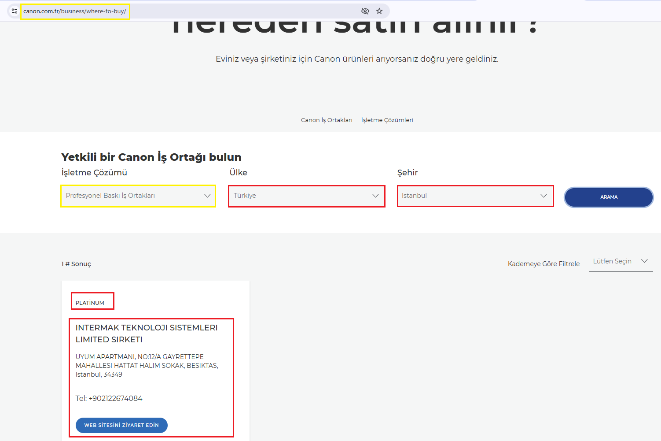
Task: Open the Kademeye Göre Filtrele Lütfen Seçin dropdown
Action: pos(621,262)
